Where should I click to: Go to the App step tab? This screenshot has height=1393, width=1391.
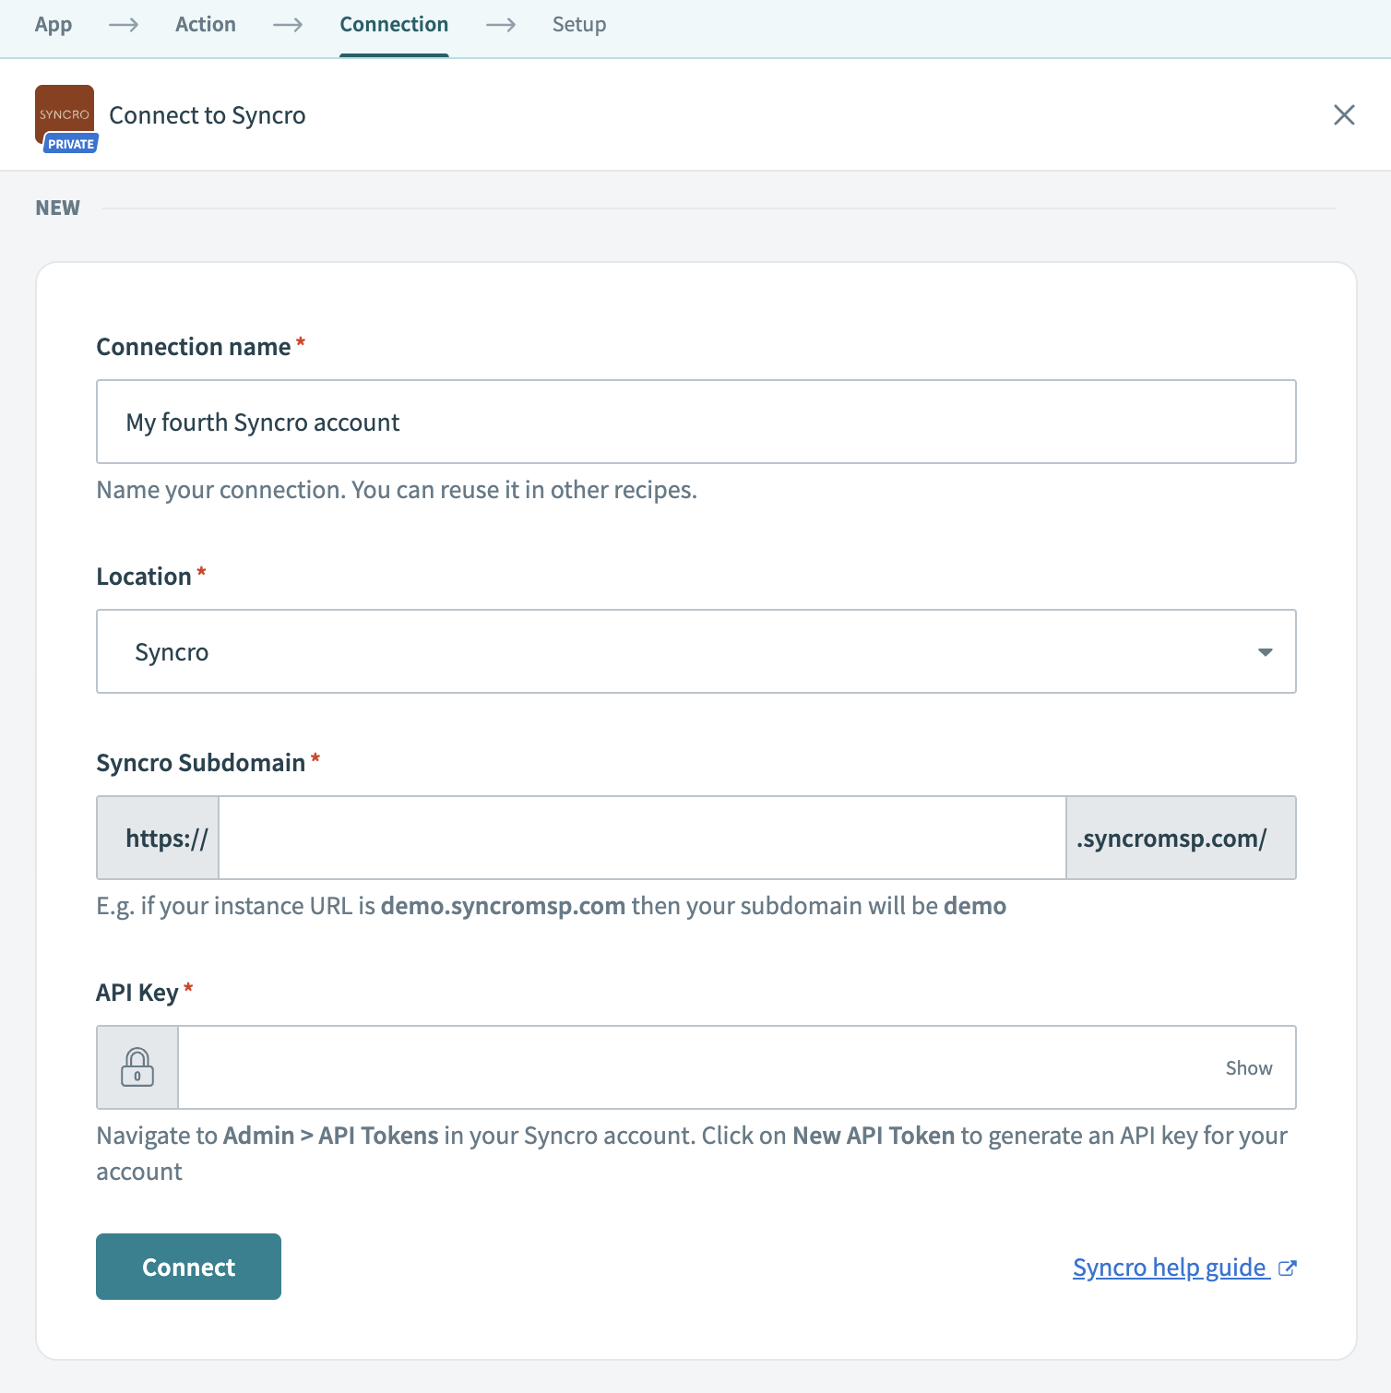(x=53, y=25)
